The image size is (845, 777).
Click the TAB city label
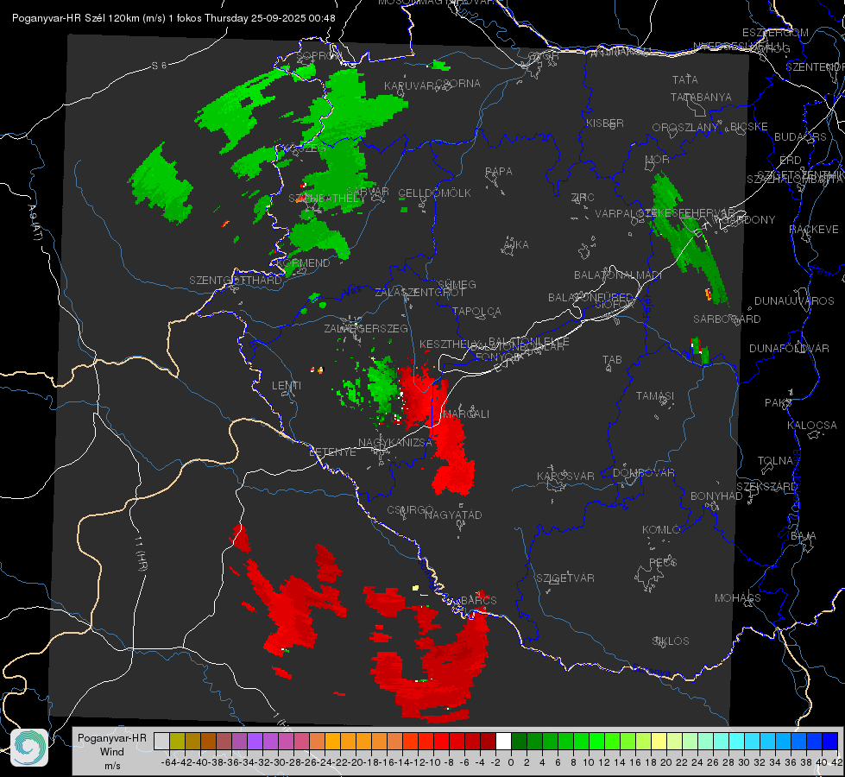point(612,360)
